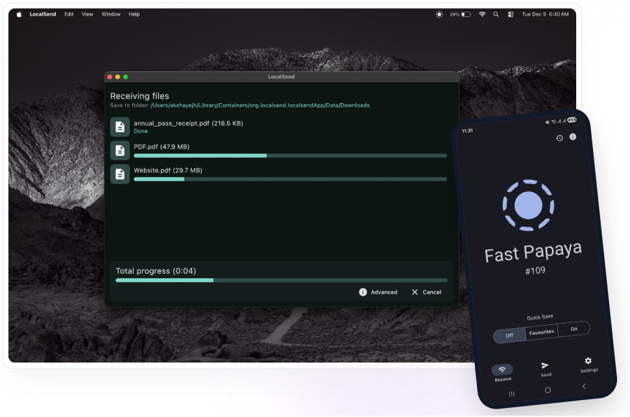
Task: Expand the Window menu
Action: click(x=110, y=14)
